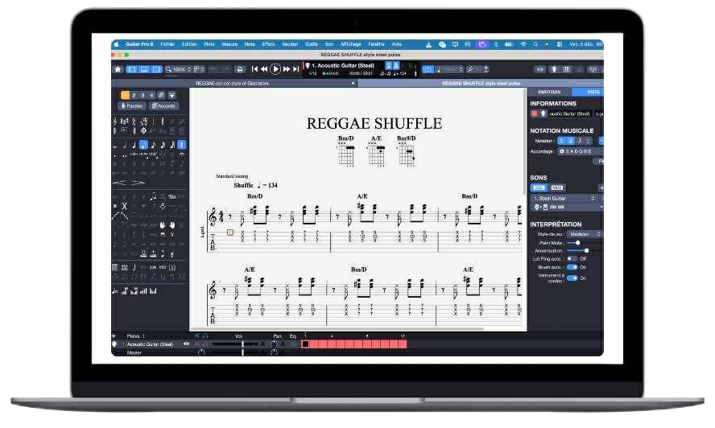715x428 pixels.
Task: Select the highlighted eighth note duration
Action: pos(143,145)
